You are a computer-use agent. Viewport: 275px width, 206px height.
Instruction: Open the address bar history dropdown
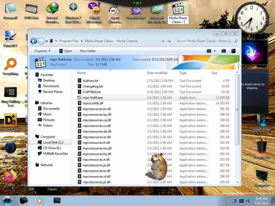tap(163, 41)
